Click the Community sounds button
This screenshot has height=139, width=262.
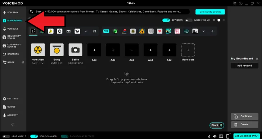point(210,12)
